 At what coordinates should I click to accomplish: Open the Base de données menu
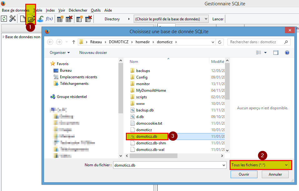click(16, 10)
